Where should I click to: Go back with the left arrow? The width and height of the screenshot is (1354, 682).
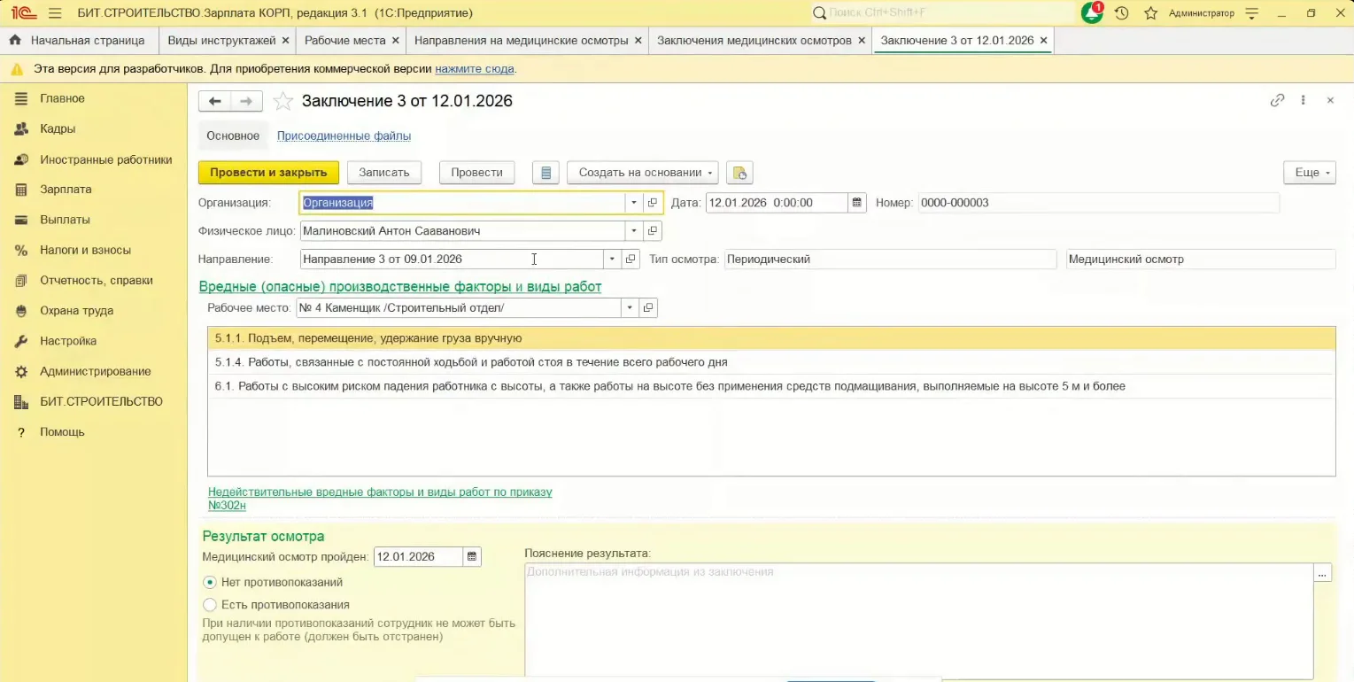click(214, 101)
